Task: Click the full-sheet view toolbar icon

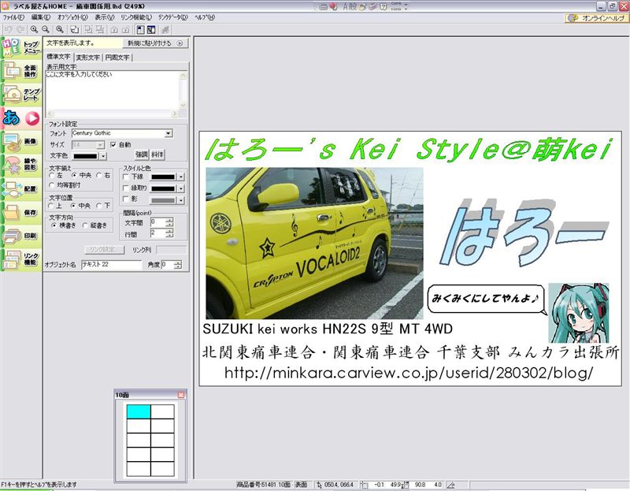Action: pyautogui.click(x=151, y=29)
